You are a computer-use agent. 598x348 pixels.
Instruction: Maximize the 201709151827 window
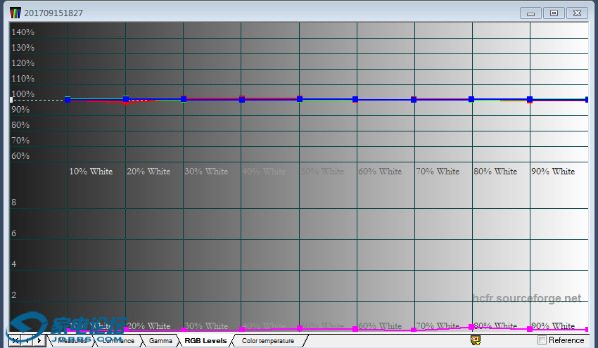554,13
